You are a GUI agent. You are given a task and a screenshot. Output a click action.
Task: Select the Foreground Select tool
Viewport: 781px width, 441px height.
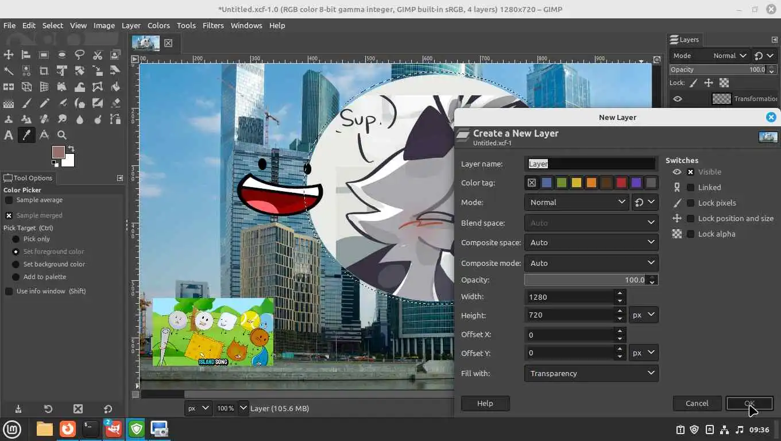point(115,55)
